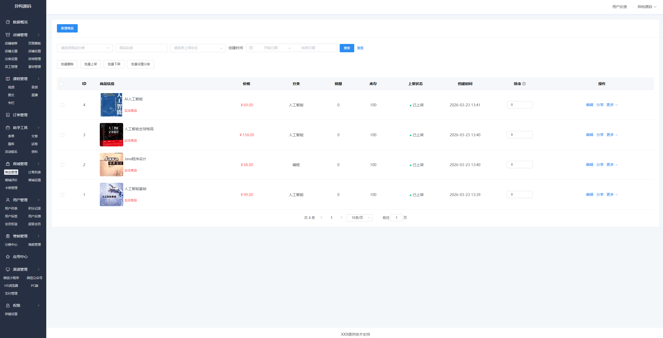Image resolution: width=663 pixels, height=338 pixels.
Task: Toggle the select-all checkbox in table header
Action: point(61,84)
